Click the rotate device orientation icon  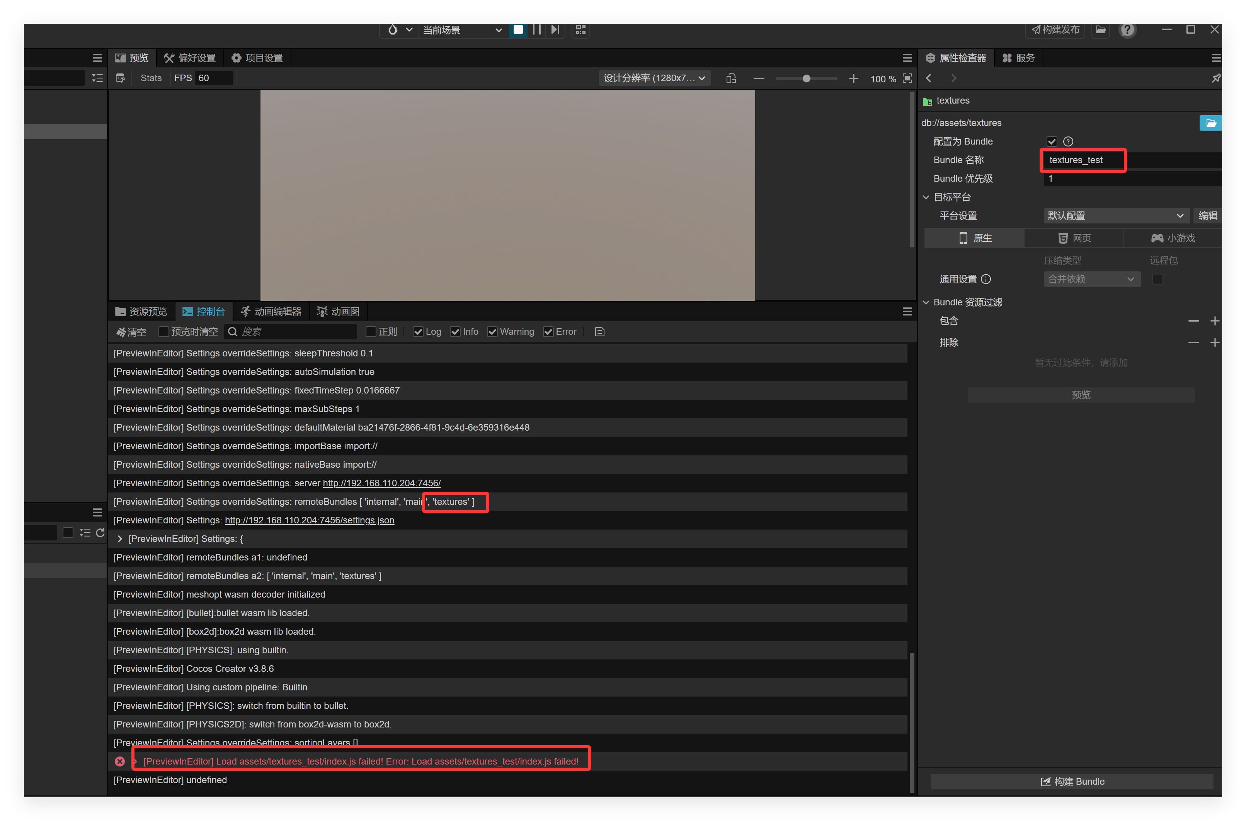click(x=731, y=78)
